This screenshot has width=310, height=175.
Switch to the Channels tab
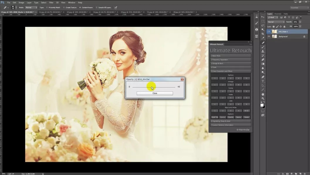click(278, 14)
